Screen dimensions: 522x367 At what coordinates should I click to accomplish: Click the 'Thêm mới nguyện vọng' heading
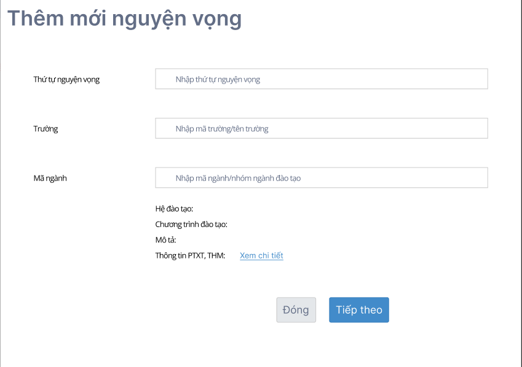(124, 18)
